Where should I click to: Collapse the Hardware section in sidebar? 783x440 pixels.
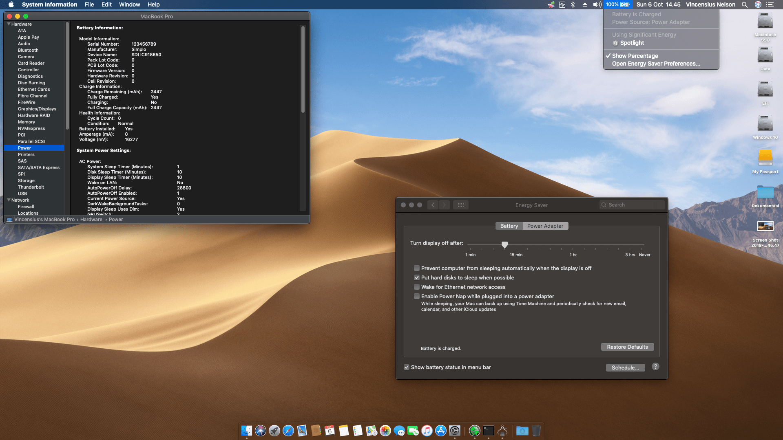click(x=8, y=24)
